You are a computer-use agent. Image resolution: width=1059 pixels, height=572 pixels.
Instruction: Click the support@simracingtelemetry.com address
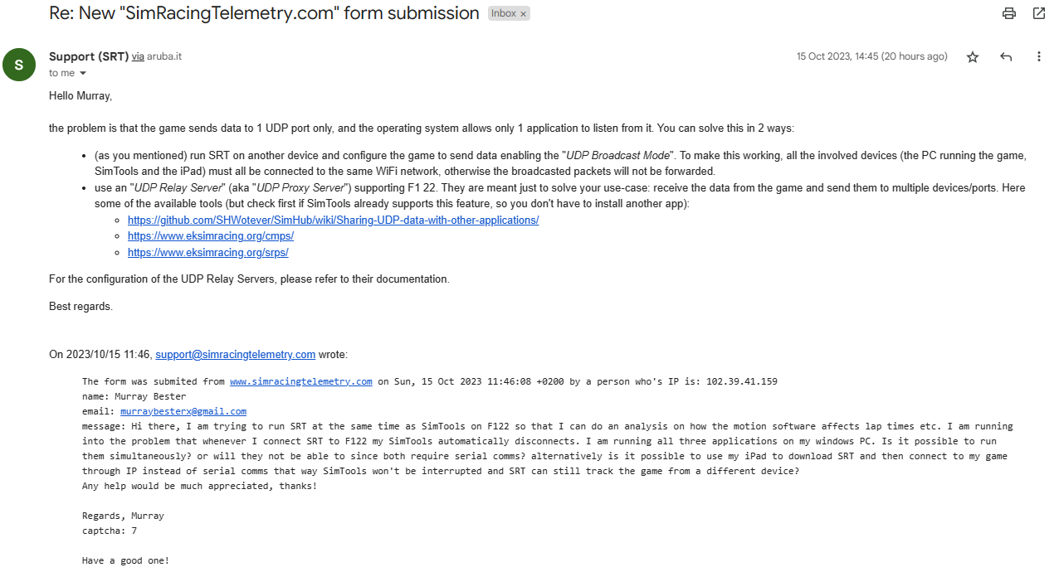pos(235,355)
